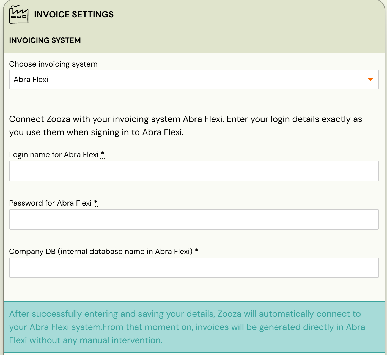Select the Company DB input box
Viewport: 387px width, 355px height.
(194, 268)
